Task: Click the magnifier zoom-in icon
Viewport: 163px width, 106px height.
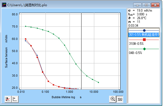Action: (113, 99)
